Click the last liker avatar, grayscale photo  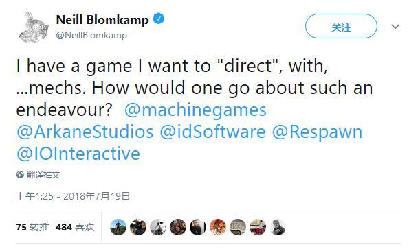coord(278,227)
